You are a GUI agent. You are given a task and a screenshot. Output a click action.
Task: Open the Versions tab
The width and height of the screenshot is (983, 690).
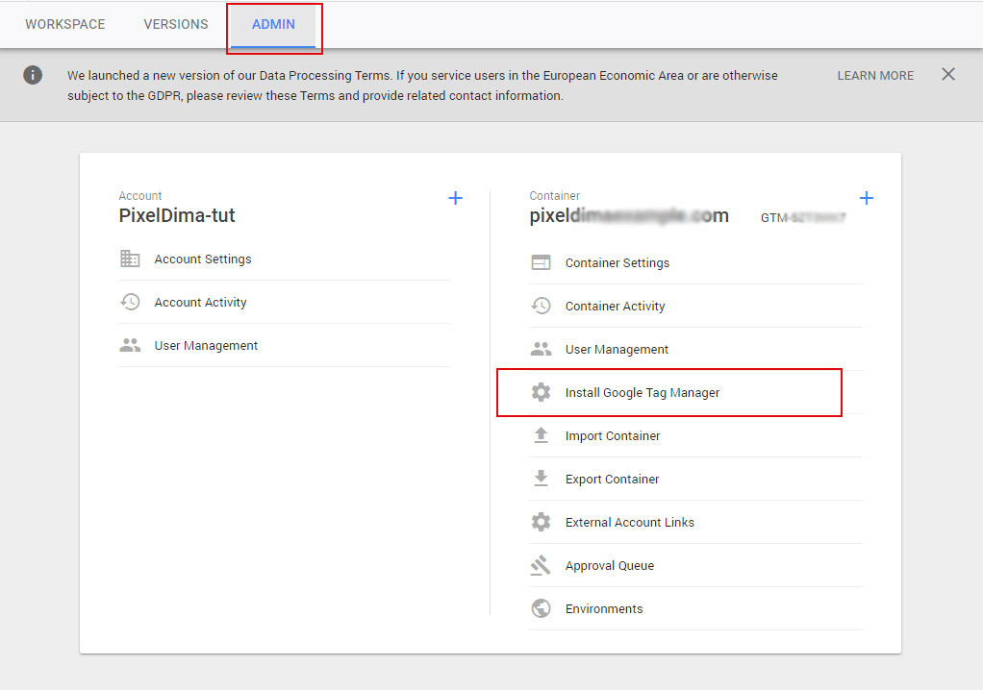[x=175, y=24]
